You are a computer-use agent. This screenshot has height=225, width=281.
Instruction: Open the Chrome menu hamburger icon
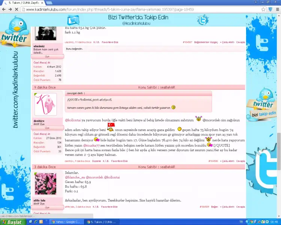coord(277,9)
